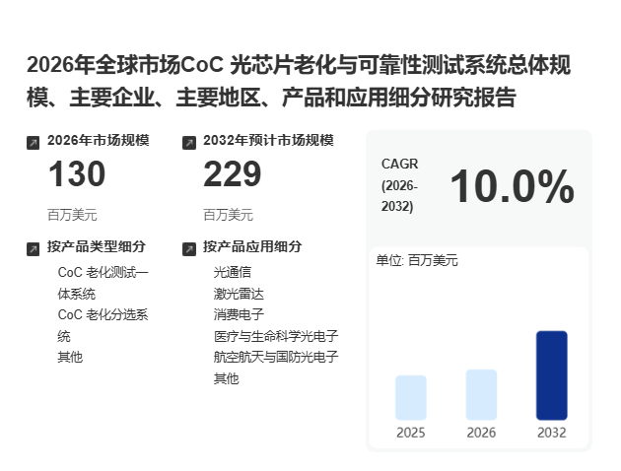Click the 消费电子 application item
621x471 pixels.
click(x=239, y=314)
